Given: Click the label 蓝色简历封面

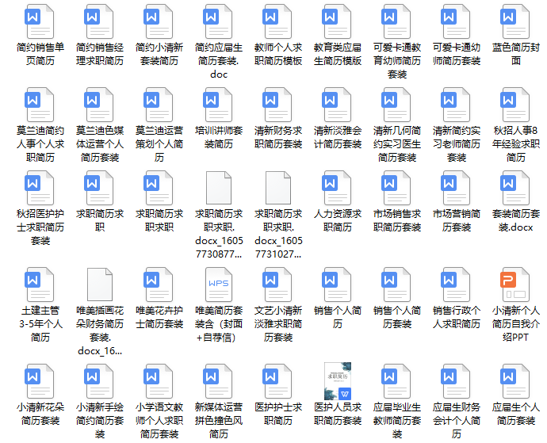Looking at the screenshot, I should coord(516,54).
